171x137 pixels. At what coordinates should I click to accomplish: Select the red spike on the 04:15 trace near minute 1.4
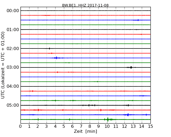(33, 91)
